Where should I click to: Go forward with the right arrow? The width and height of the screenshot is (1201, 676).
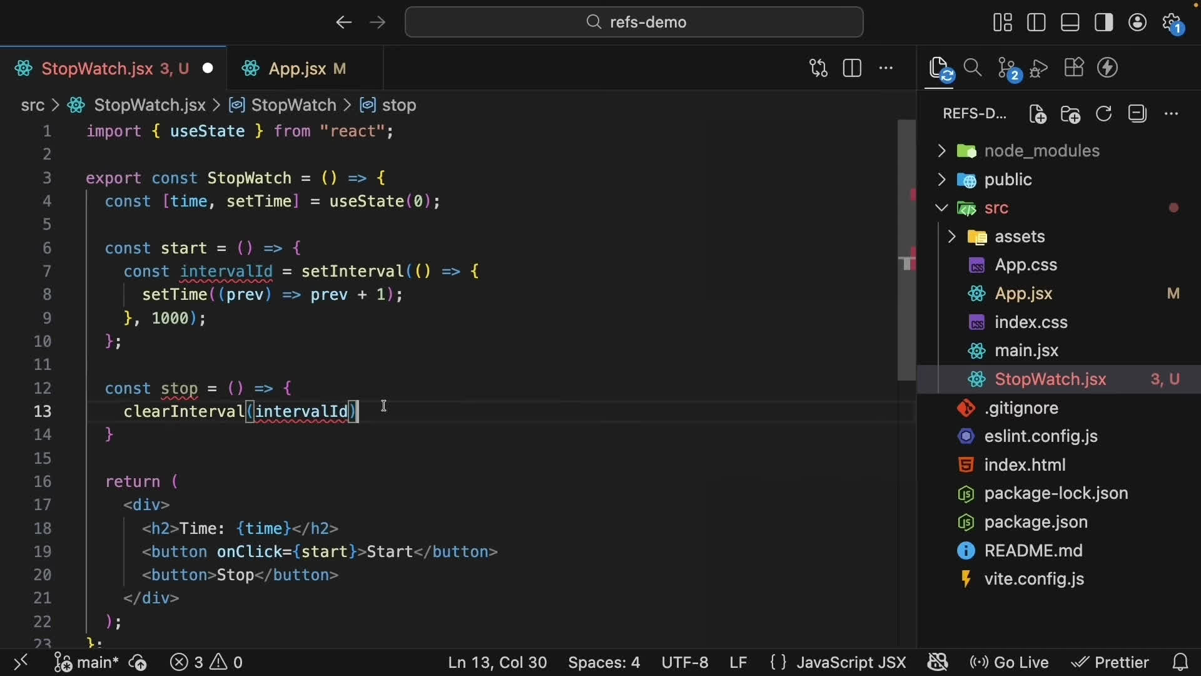coord(378,23)
